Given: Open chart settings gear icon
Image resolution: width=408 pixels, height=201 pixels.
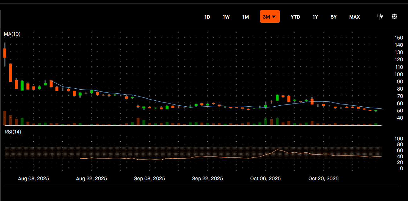Looking at the screenshot, I should (x=394, y=17).
